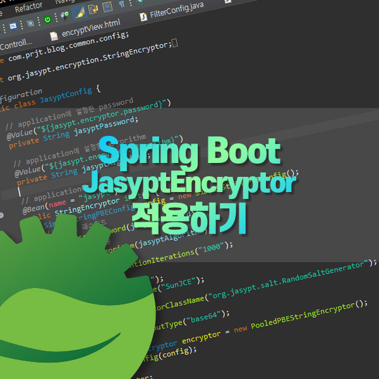Toggle Show Whitespace Characters pilcrow icon
This screenshot has width=379, height=379.
coord(122,3)
